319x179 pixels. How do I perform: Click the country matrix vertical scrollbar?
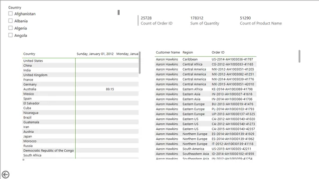click(x=140, y=63)
